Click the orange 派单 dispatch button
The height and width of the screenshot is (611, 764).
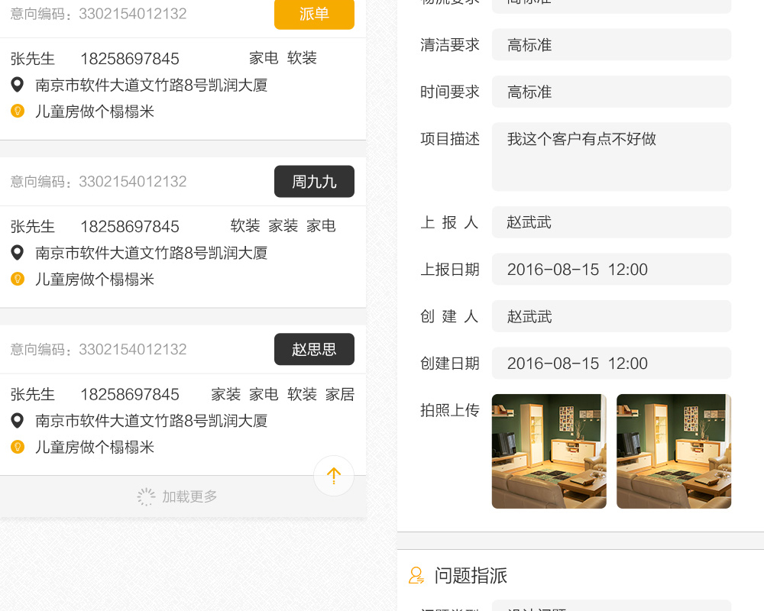[314, 15]
